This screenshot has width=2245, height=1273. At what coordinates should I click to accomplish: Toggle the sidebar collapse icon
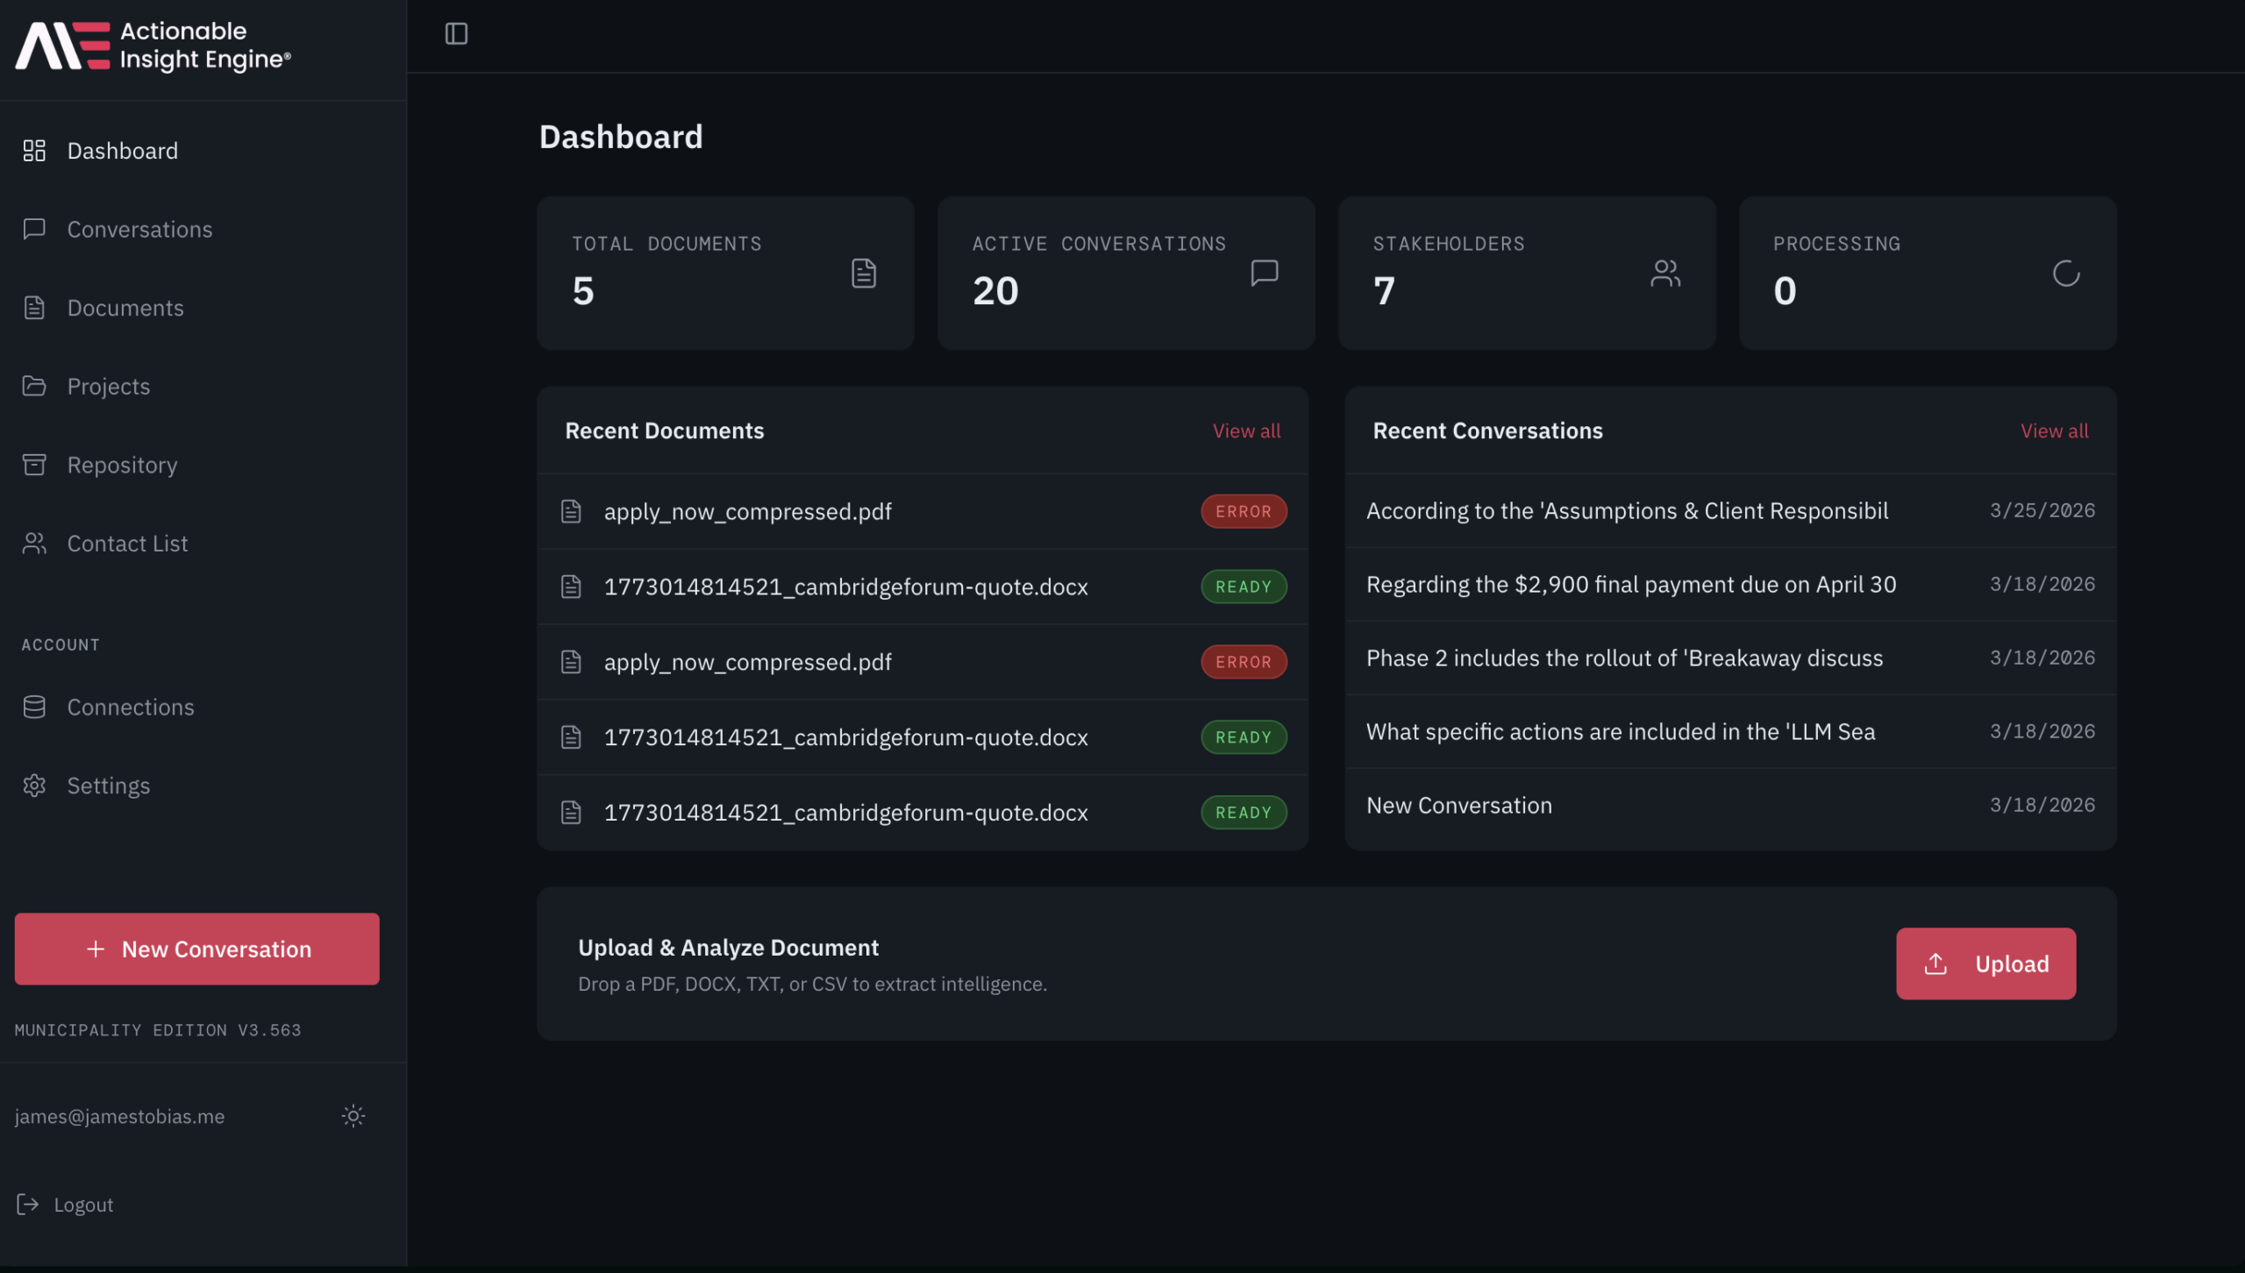tap(456, 33)
